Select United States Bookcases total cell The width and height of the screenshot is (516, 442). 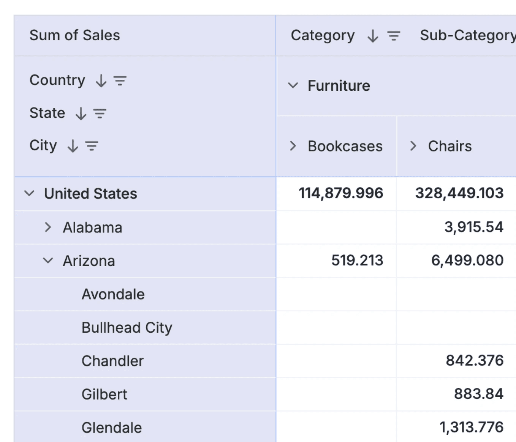click(x=336, y=193)
